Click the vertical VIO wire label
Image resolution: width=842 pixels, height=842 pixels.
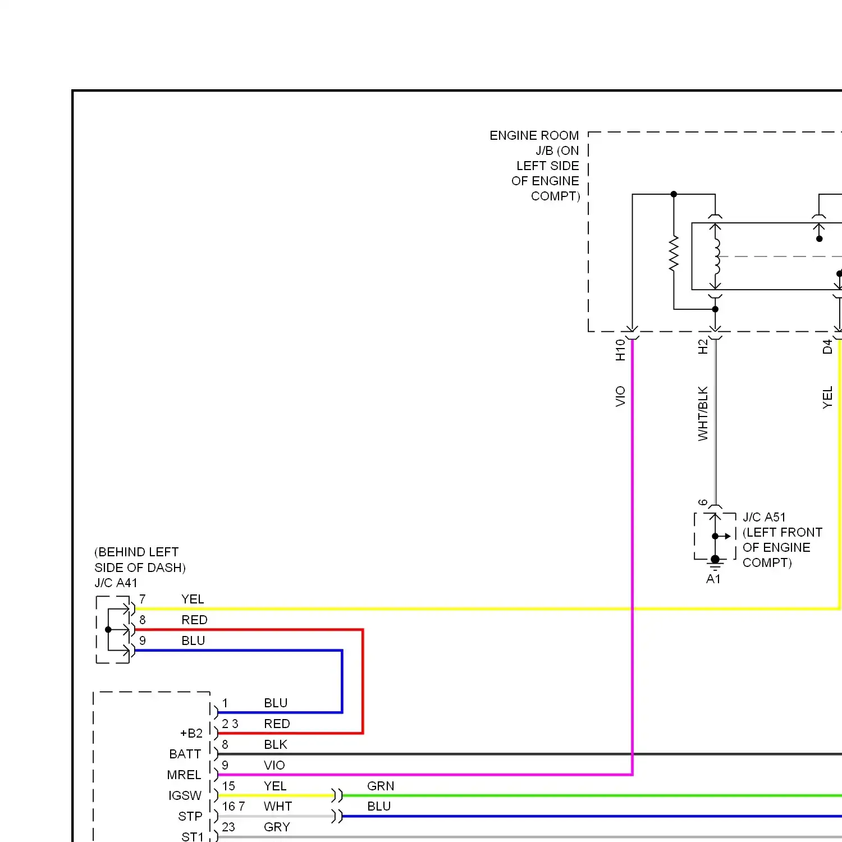[x=620, y=396]
